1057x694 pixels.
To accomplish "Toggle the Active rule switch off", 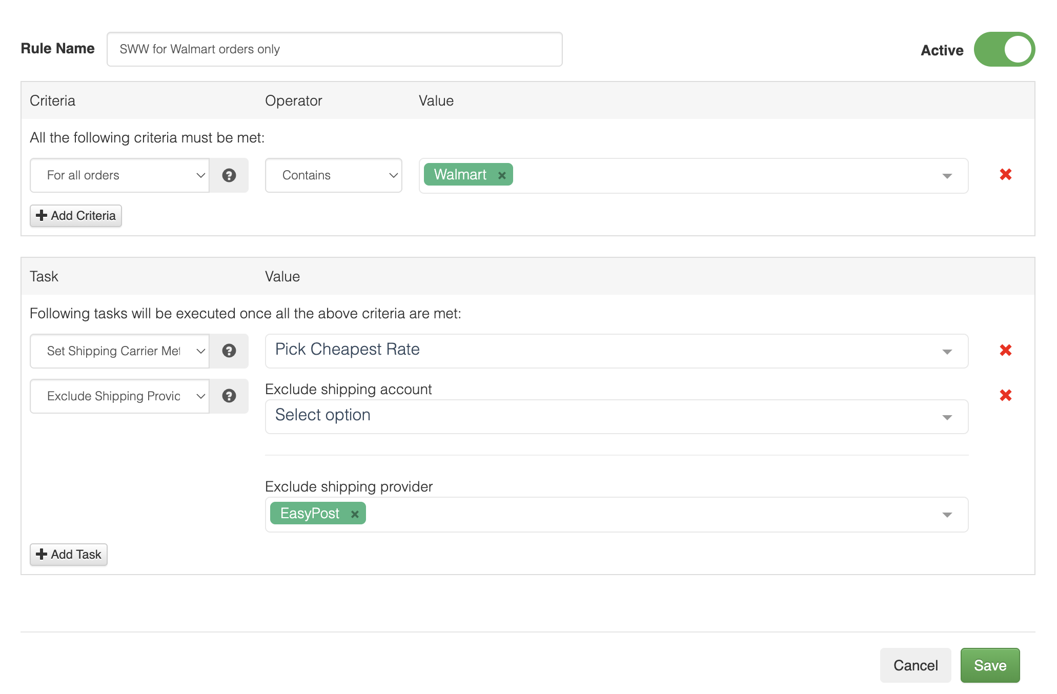I will [x=1004, y=50].
